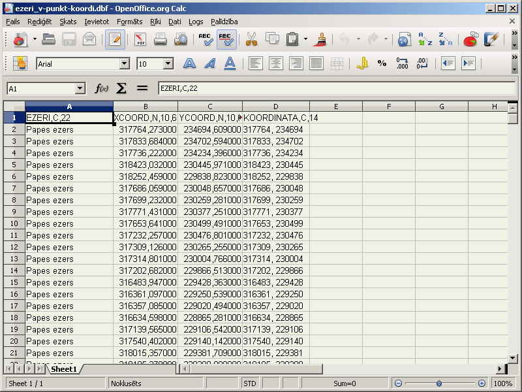The width and height of the screenshot is (522, 392).
Task: Open the Ievietot menu
Action: click(97, 22)
